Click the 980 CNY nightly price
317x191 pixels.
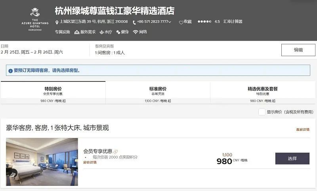pos(232,161)
